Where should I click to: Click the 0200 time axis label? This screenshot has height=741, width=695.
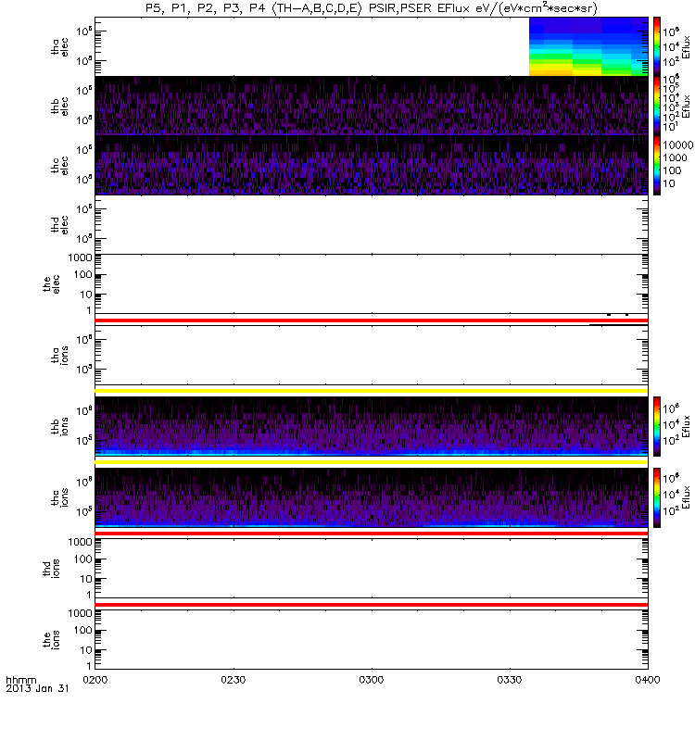pyautogui.click(x=95, y=680)
